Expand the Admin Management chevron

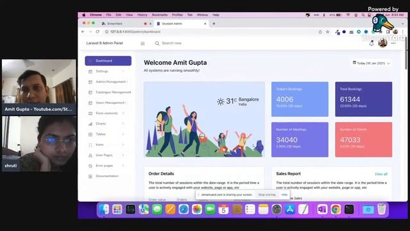click(x=127, y=81)
